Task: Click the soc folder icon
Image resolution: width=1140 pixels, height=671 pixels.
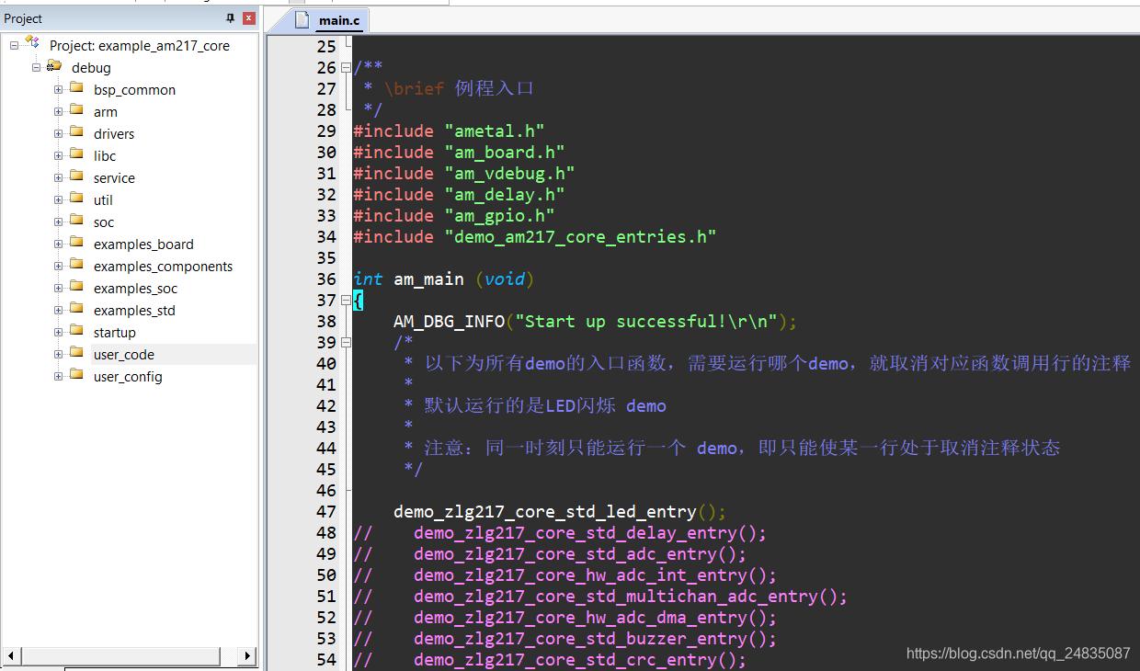Action: [x=76, y=221]
